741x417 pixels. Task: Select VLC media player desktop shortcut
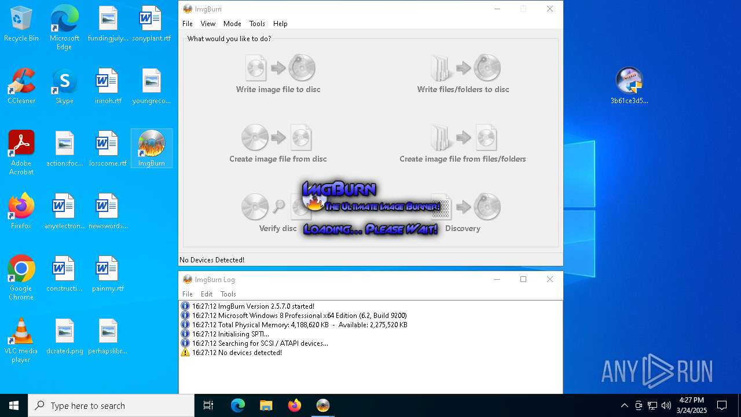[x=21, y=341]
